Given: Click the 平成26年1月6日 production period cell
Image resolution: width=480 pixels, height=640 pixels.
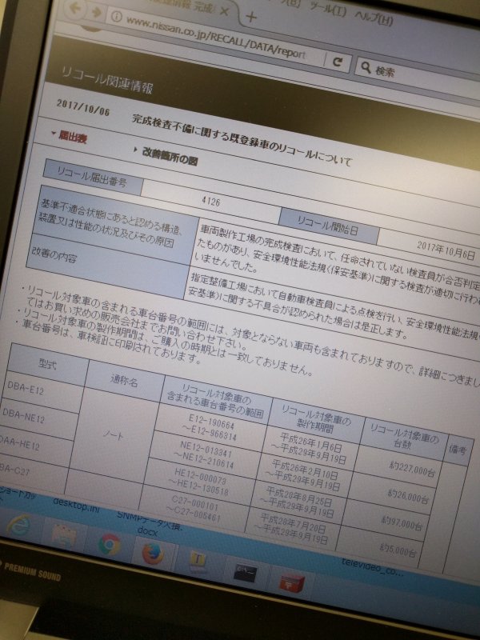Looking at the screenshot, I should click(309, 448).
